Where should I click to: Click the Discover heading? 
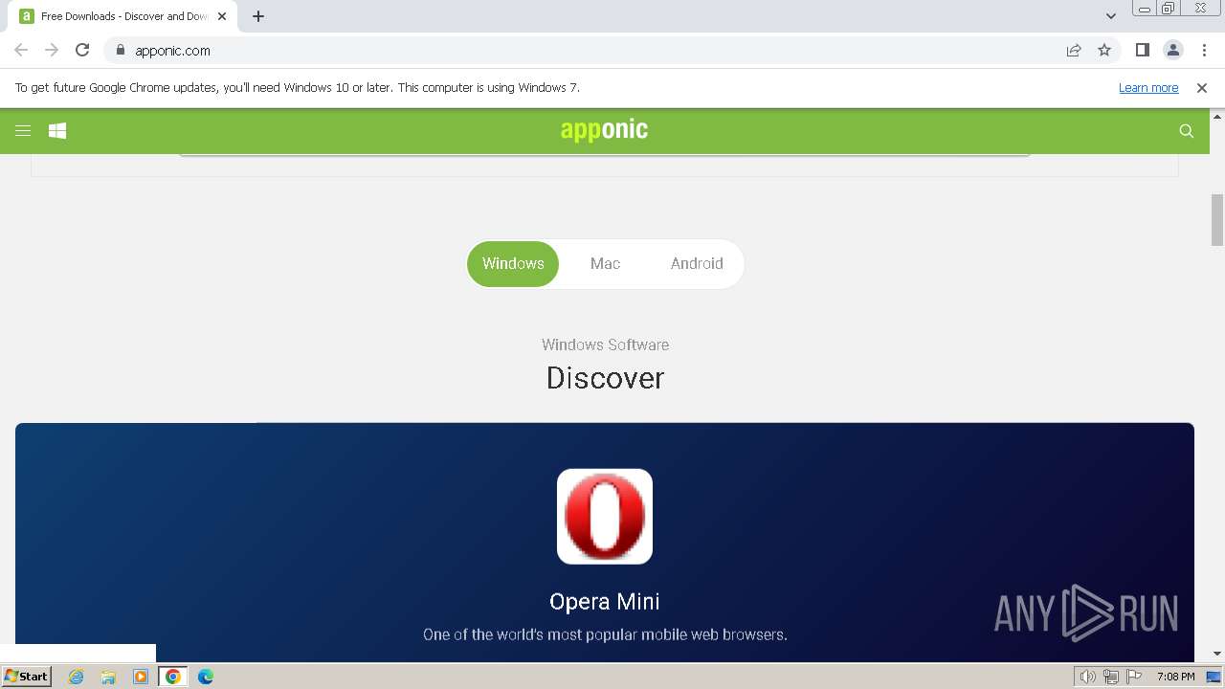[x=605, y=378]
